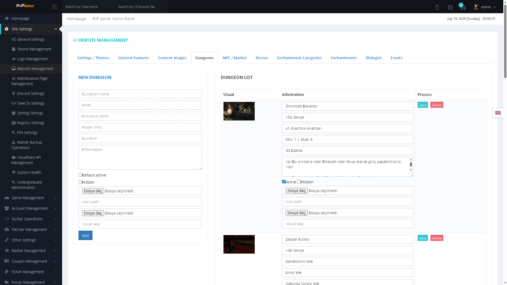Switch to NPC / Market tab
Image resolution: width=507 pixels, height=285 pixels.
[x=235, y=58]
